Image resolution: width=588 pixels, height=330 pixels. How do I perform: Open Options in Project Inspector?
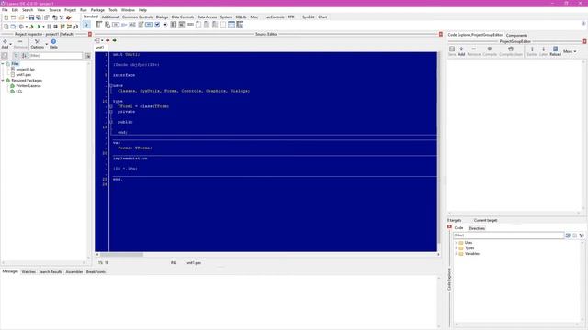click(37, 44)
